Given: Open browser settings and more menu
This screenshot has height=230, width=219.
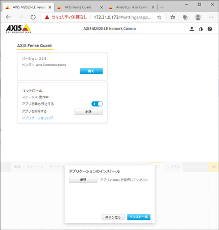Looking at the screenshot, I should click(x=211, y=17).
